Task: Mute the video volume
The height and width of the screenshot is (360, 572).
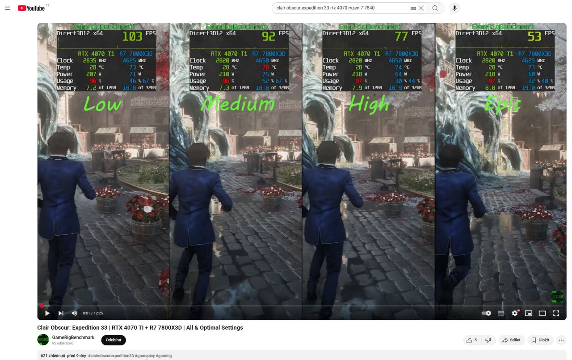Action: (74, 313)
